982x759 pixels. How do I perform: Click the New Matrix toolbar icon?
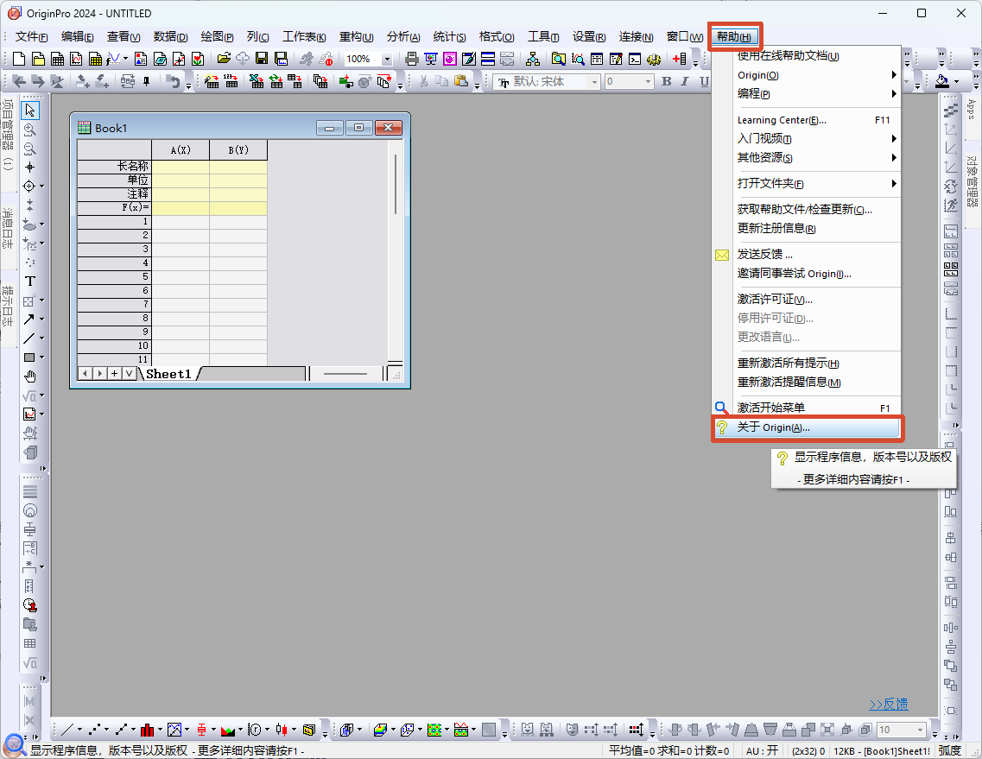[x=95, y=59]
